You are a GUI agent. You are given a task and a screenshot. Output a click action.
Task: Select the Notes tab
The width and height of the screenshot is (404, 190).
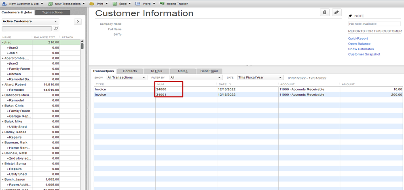(183, 71)
